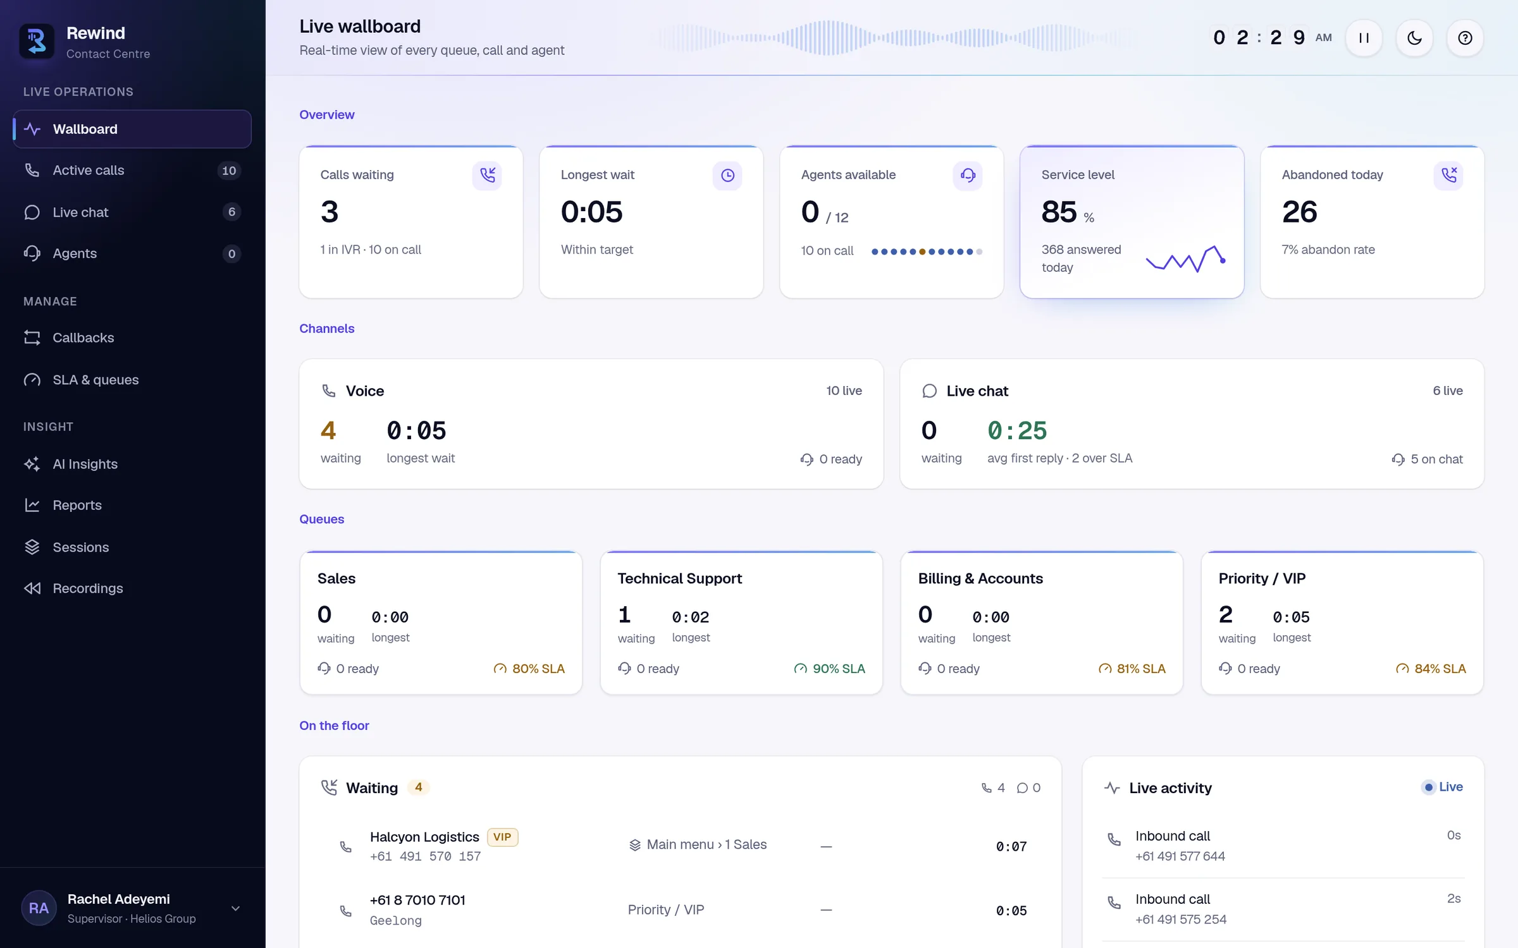1518x948 pixels.
Task: Open the Technical Support queue title
Action: [x=680, y=578]
